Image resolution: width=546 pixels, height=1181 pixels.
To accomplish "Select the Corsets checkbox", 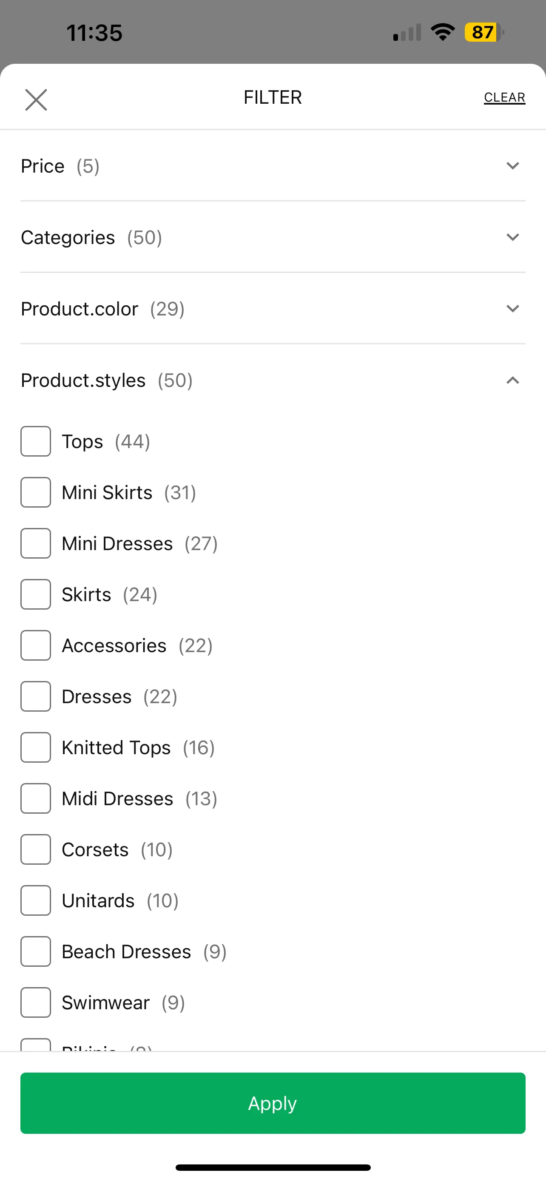I will [x=36, y=849].
